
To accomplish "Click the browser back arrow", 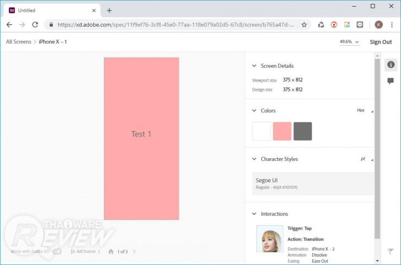I will [x=9, y=25].
